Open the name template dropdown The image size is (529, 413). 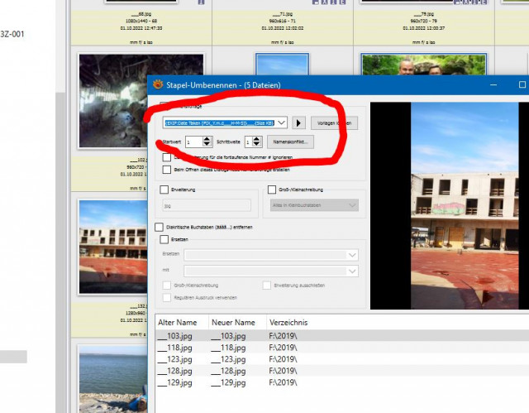pyautogui.click(x=281, y=123)
